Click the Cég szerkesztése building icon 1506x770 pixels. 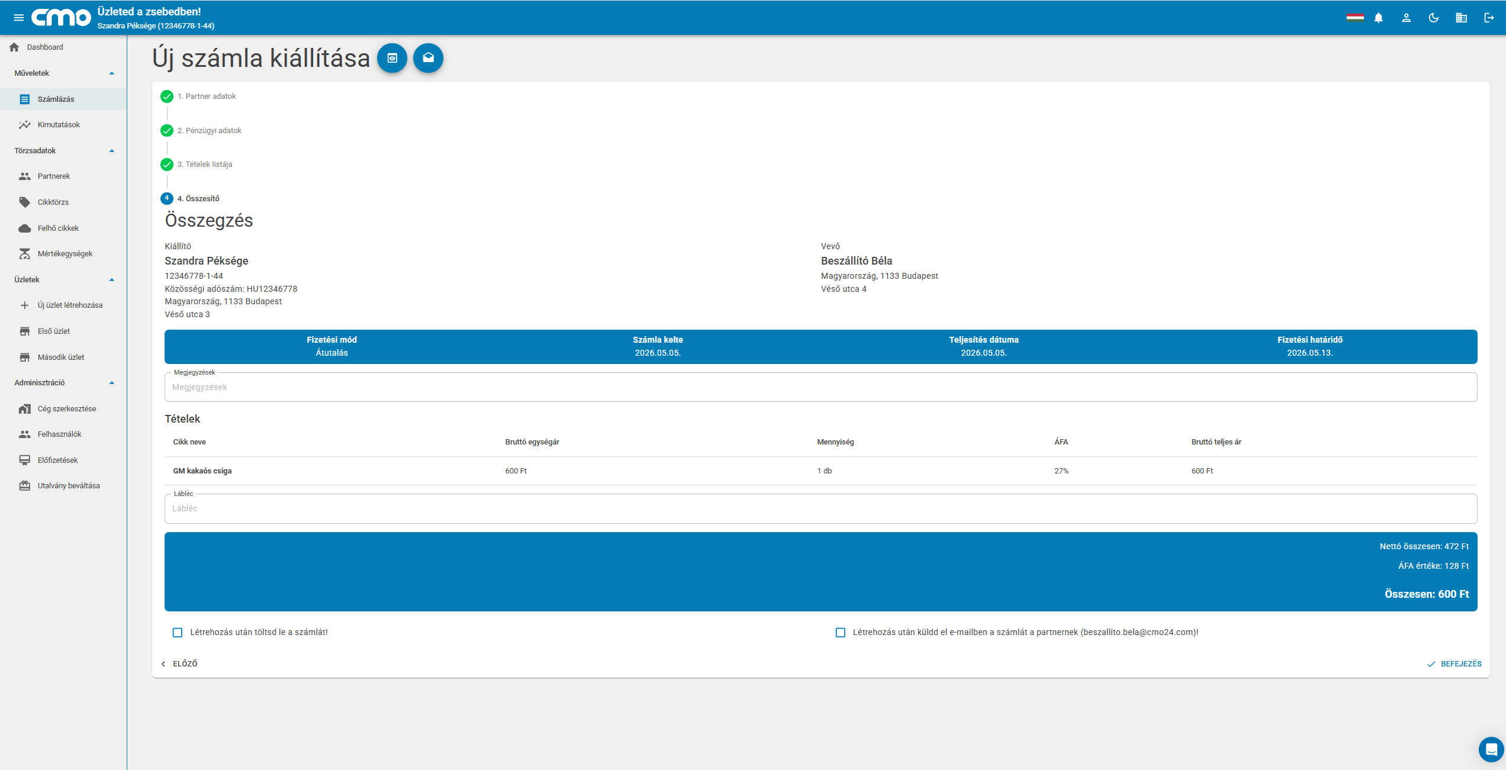[24, 409]
